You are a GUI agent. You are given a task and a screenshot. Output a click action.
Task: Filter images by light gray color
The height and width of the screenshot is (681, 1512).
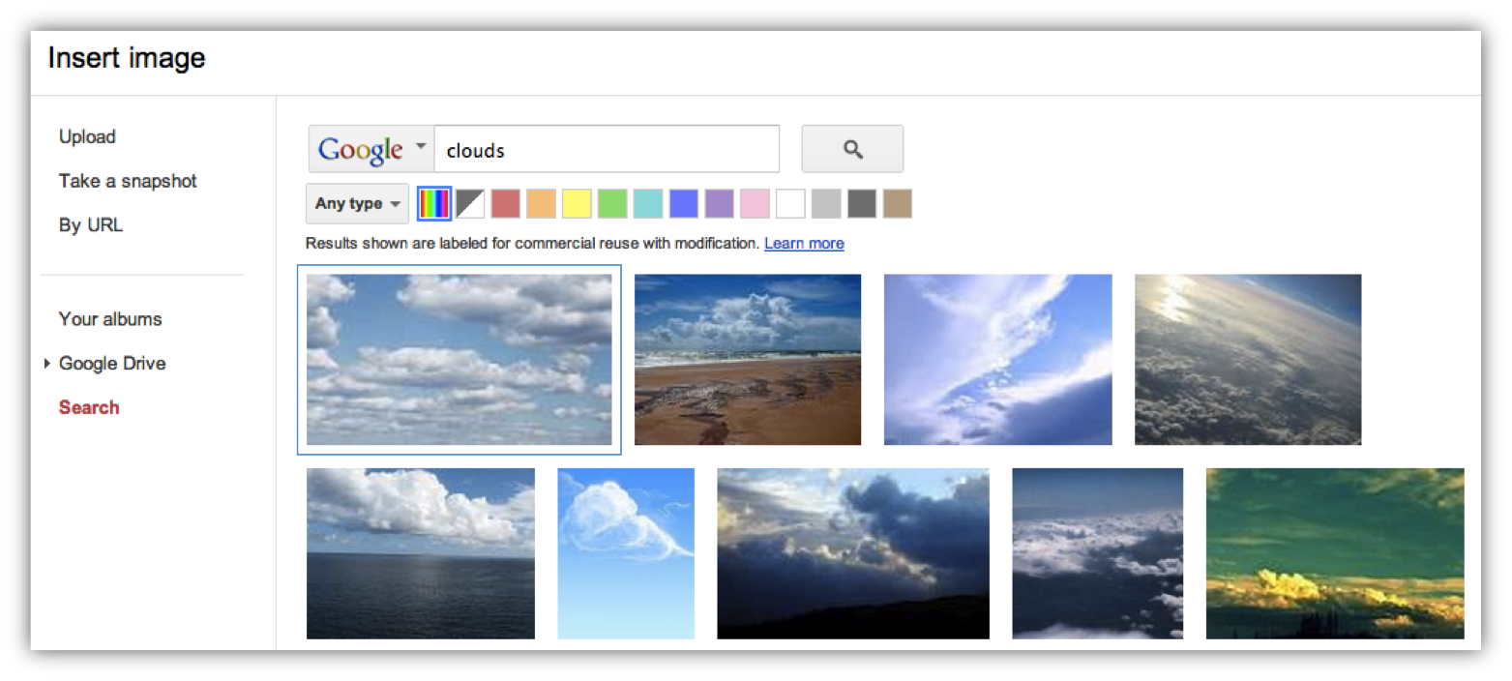(826, 203)
